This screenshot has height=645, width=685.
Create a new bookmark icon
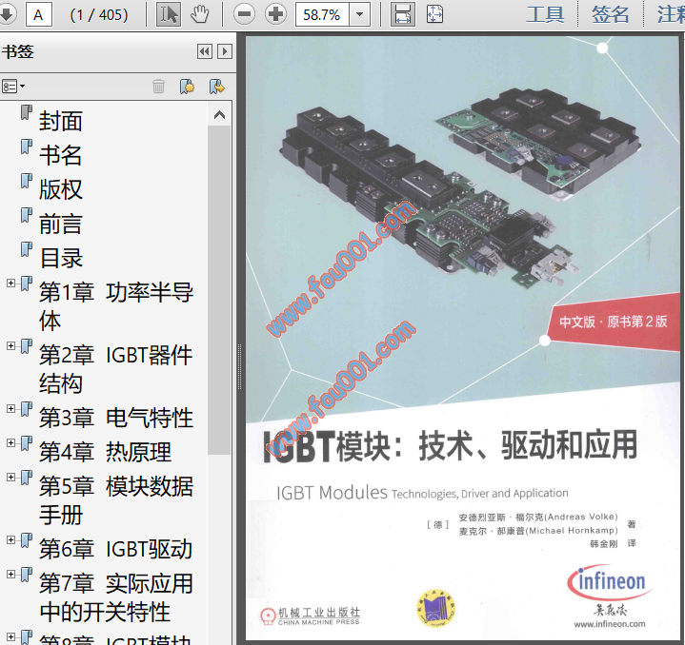pyautogui.click(x=187, y=87)
